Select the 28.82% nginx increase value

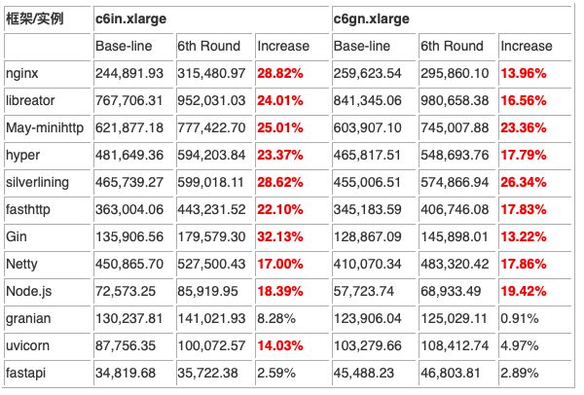281,73
